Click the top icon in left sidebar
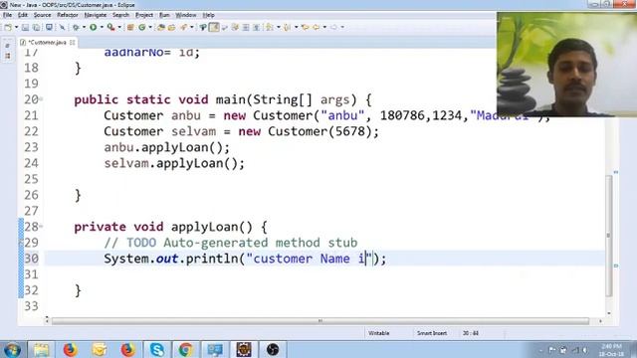This screenshot has height=358, width=637. click(7, 46)
